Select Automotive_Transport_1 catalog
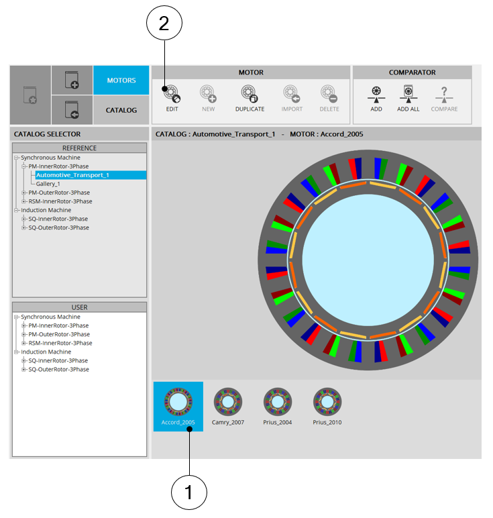The height and width of the screenshot is (518, 493). point(72,175)
